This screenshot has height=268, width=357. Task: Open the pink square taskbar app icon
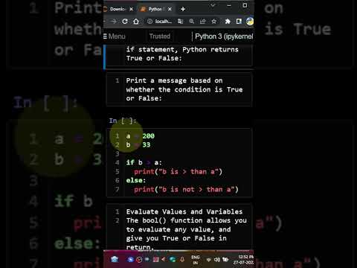tap(156, 260)
